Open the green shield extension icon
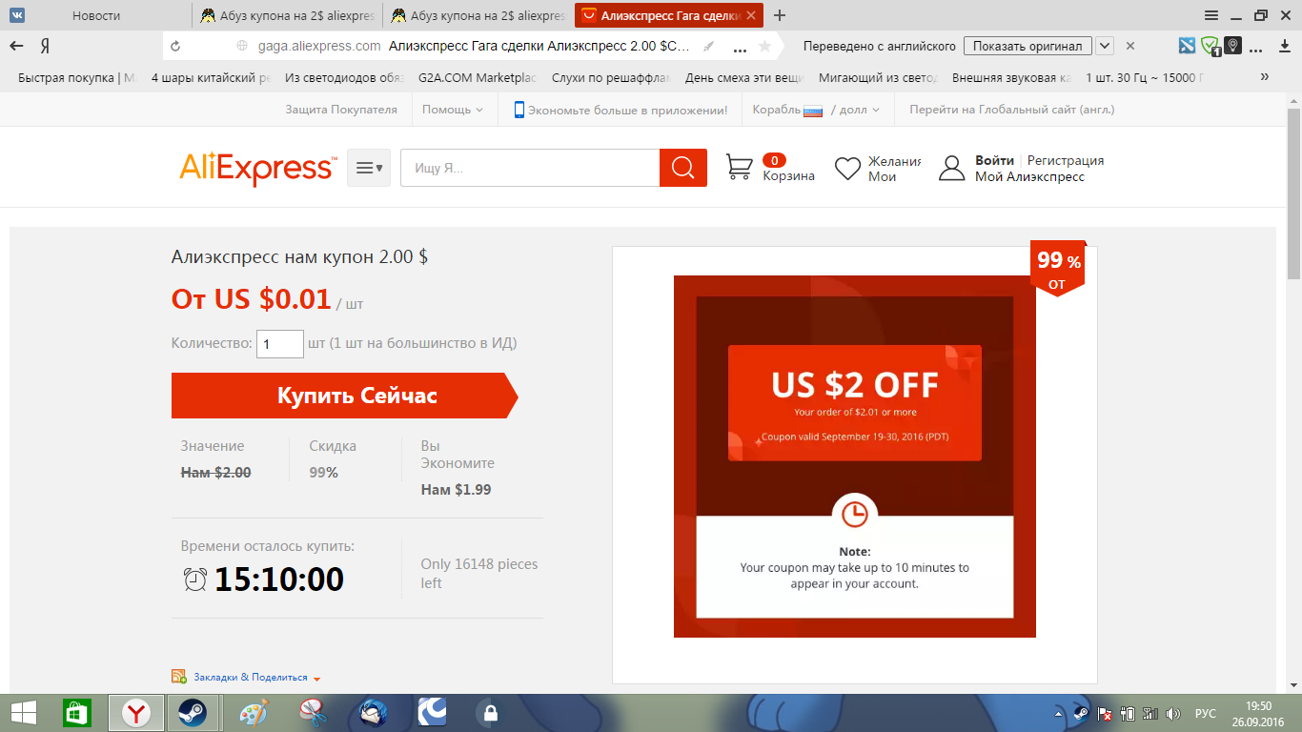Screen dimensions: 1302x732 click(x=1210, y=46)
